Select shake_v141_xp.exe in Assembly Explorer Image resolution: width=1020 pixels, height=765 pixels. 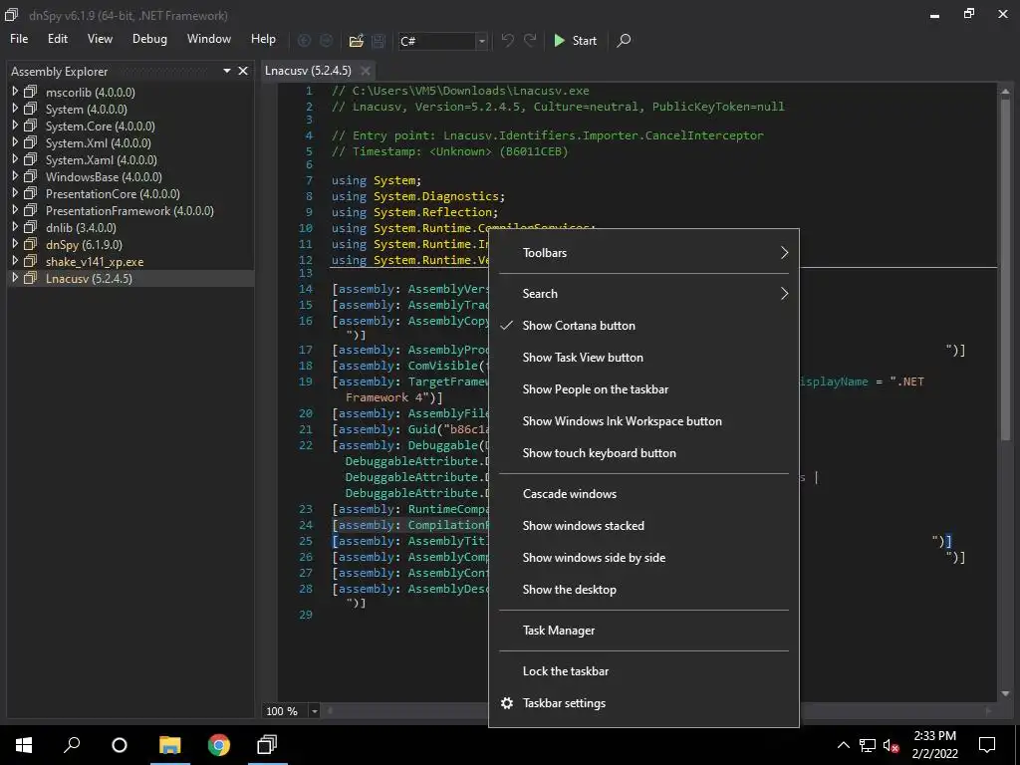click(95, 262)
